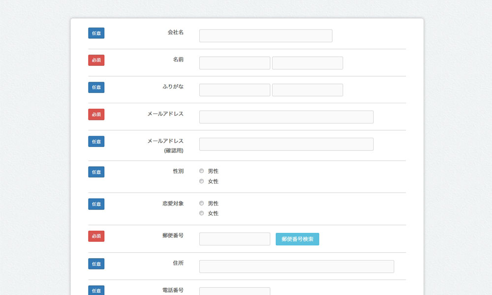Select 女性 under 恋愛対象
The height and width of the screenshot is (295, 492).
[201, 213]
